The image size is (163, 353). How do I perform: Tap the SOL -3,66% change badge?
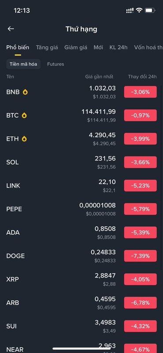141,162
